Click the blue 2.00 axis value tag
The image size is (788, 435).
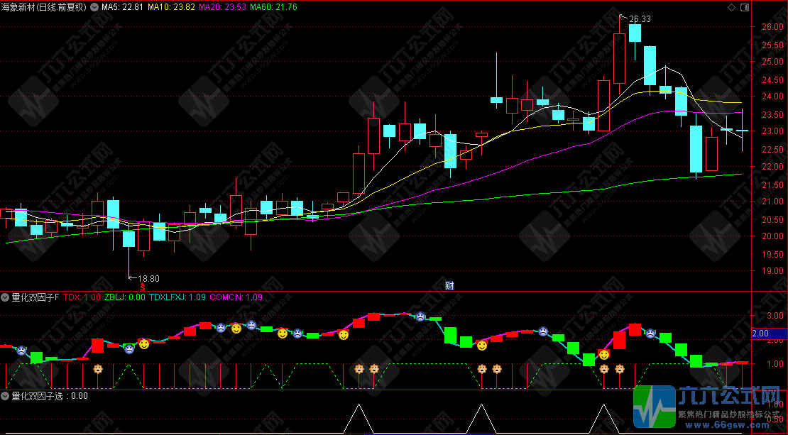760,333
